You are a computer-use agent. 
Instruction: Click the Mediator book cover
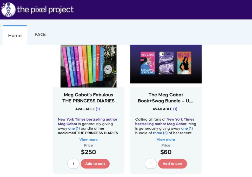184,63
